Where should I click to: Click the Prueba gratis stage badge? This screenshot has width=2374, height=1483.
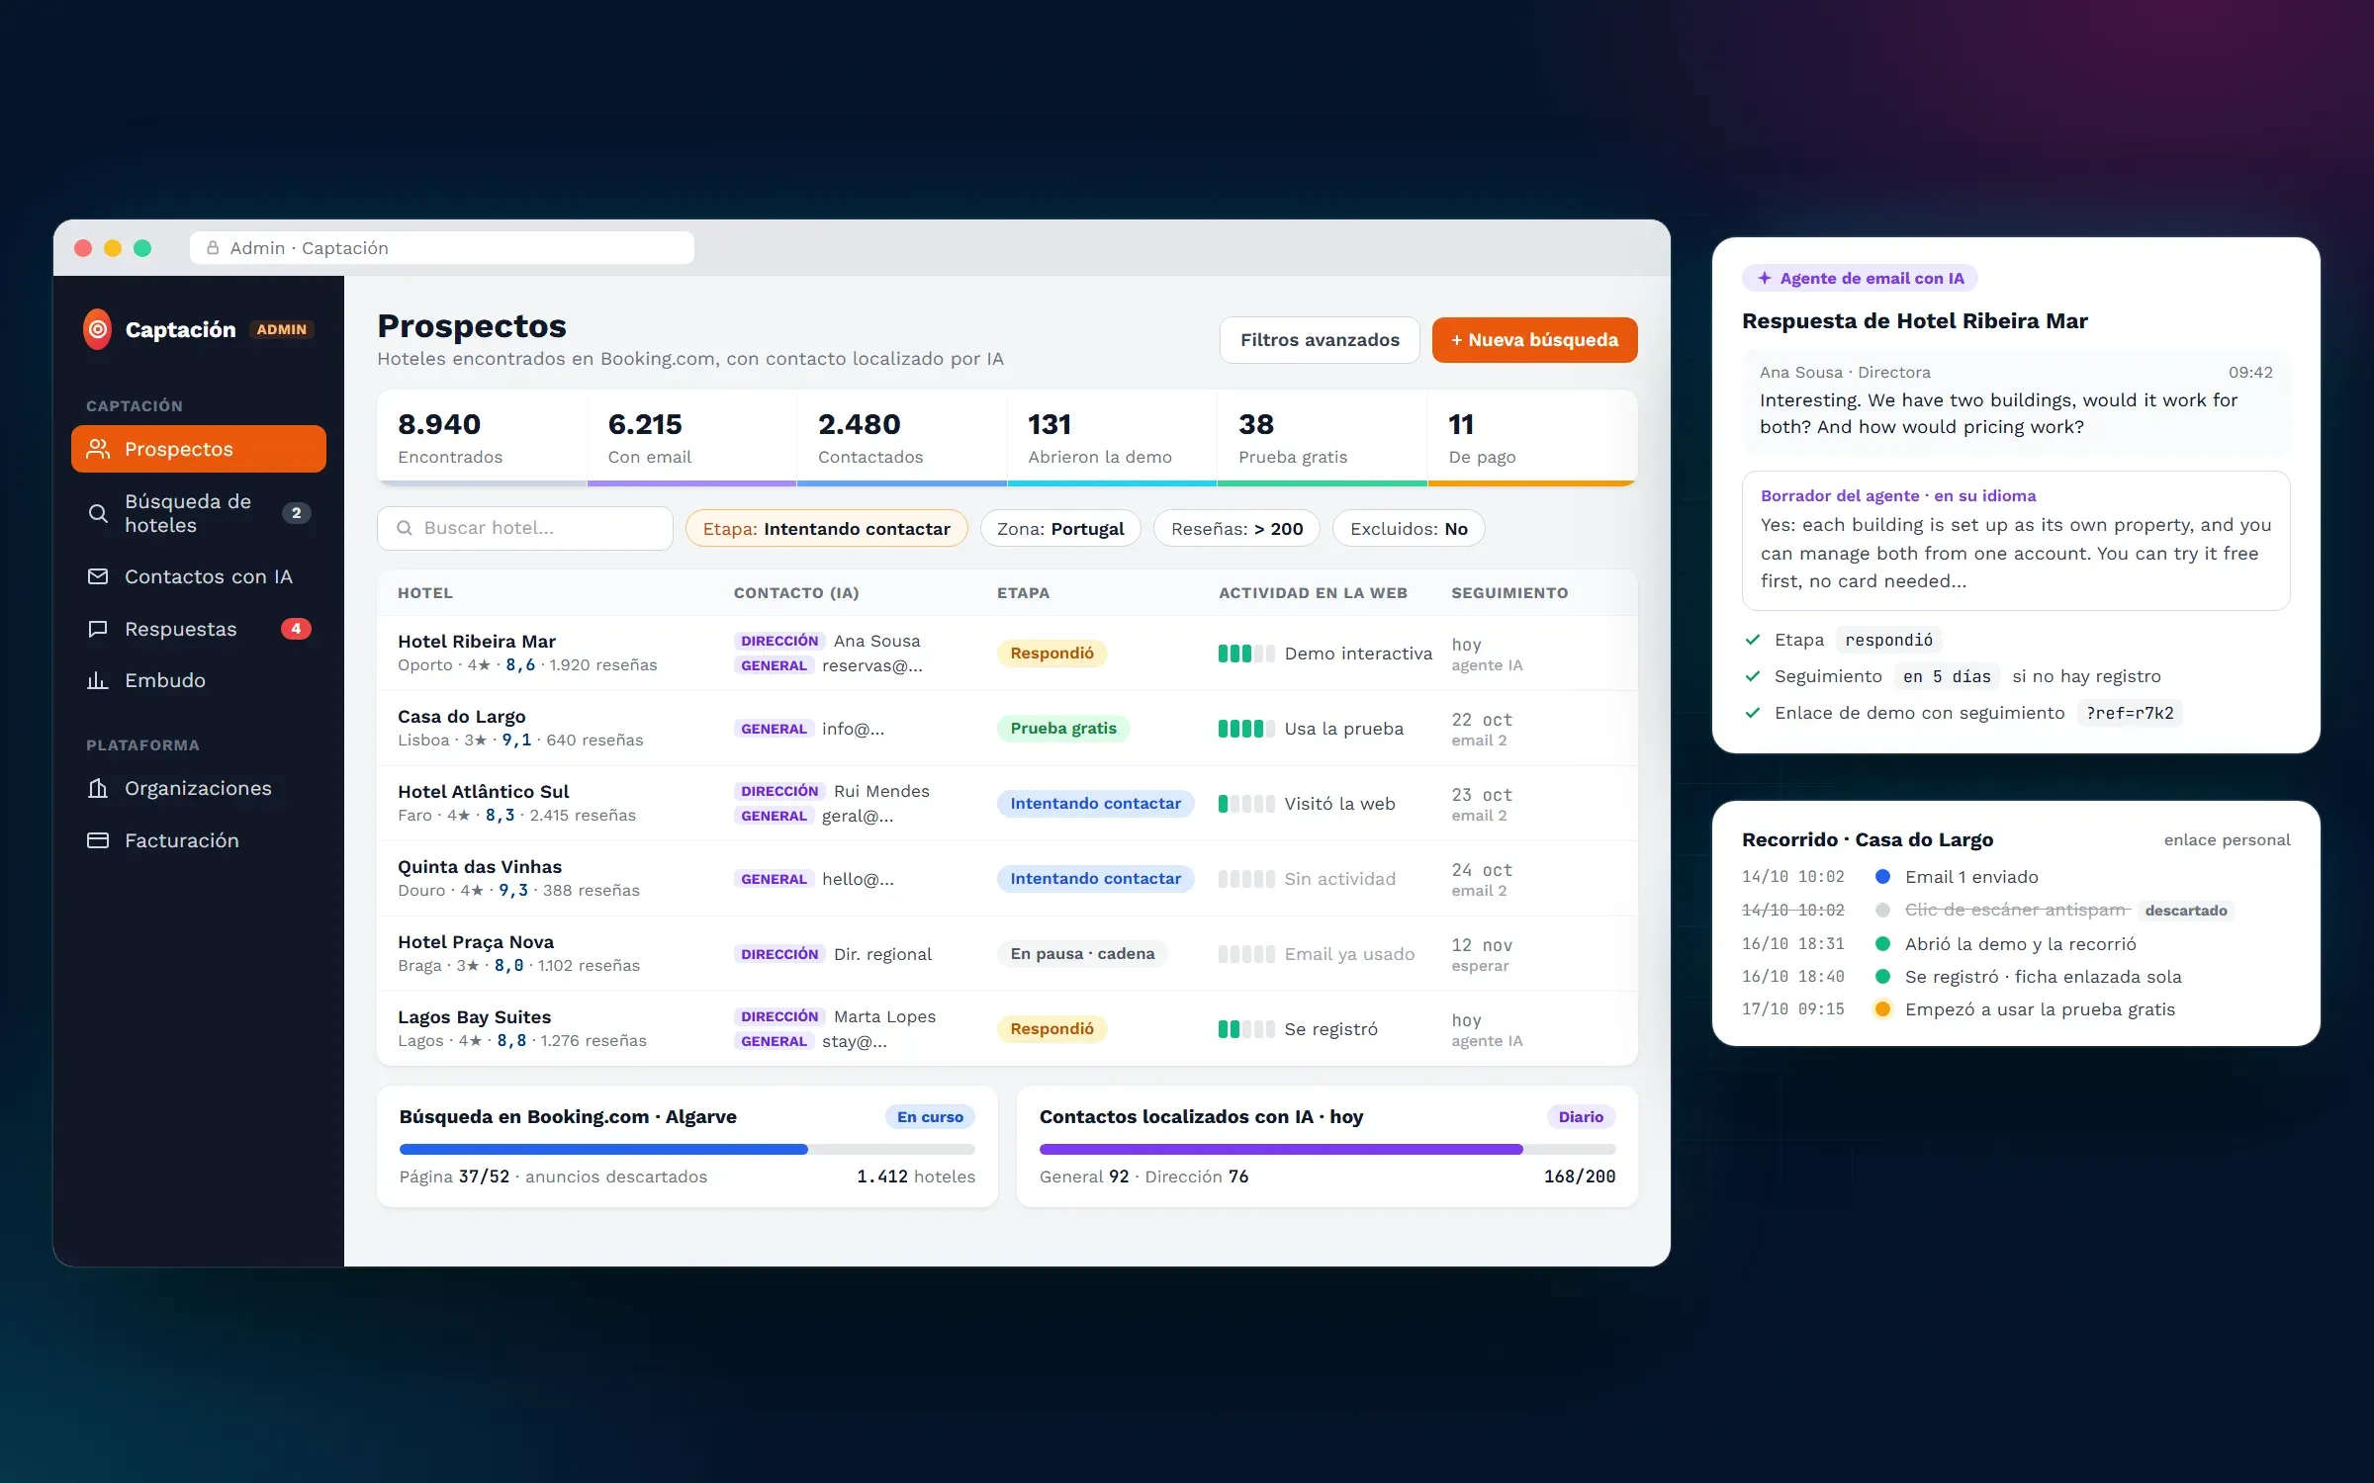tap(1063, 729)
